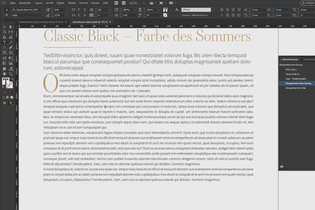The height and width of the screenshot is (210, 315).
Task: Select the Absatzformate panel tab
Action: [290, 59]
